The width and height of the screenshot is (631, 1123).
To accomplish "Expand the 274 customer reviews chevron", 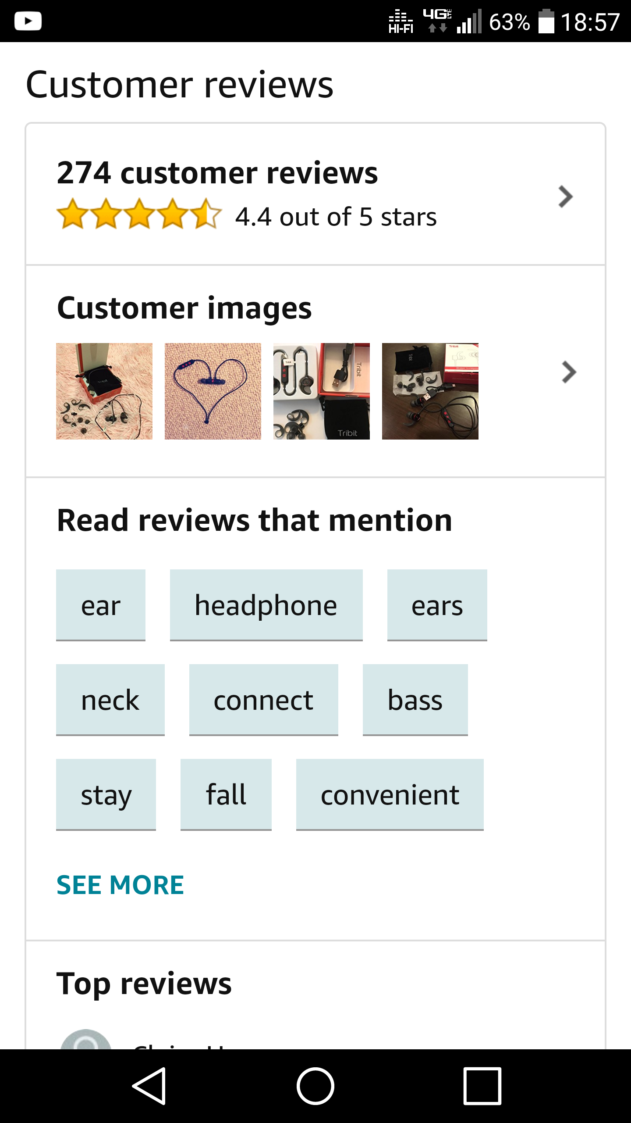I will click(x=565, y=197).
